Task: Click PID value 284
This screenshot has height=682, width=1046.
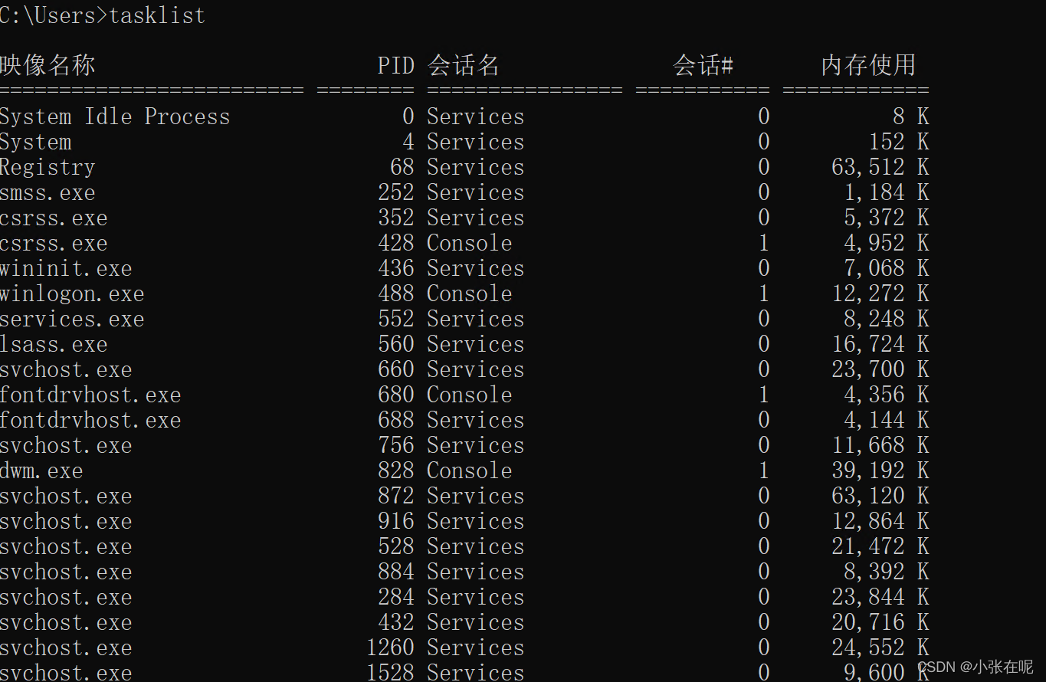Action: click(x=395, y=597)
